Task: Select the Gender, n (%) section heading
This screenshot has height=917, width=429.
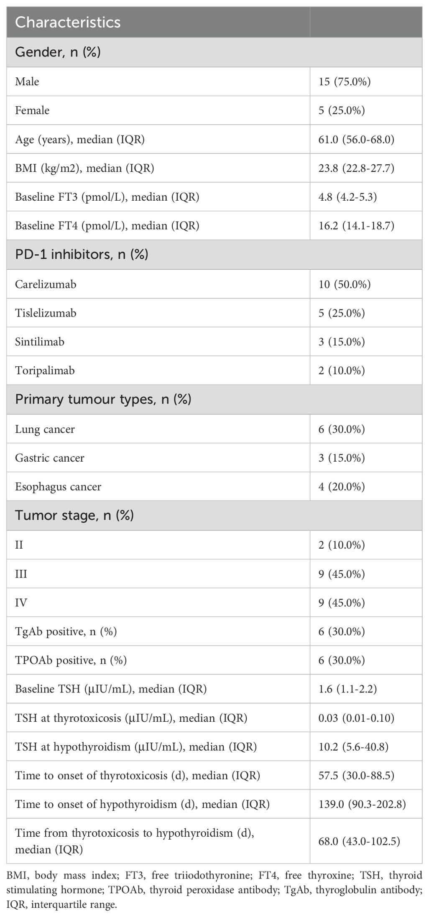Action: tap(58, 52)
